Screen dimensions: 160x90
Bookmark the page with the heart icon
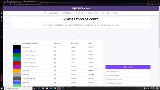[x=152, y=4]
